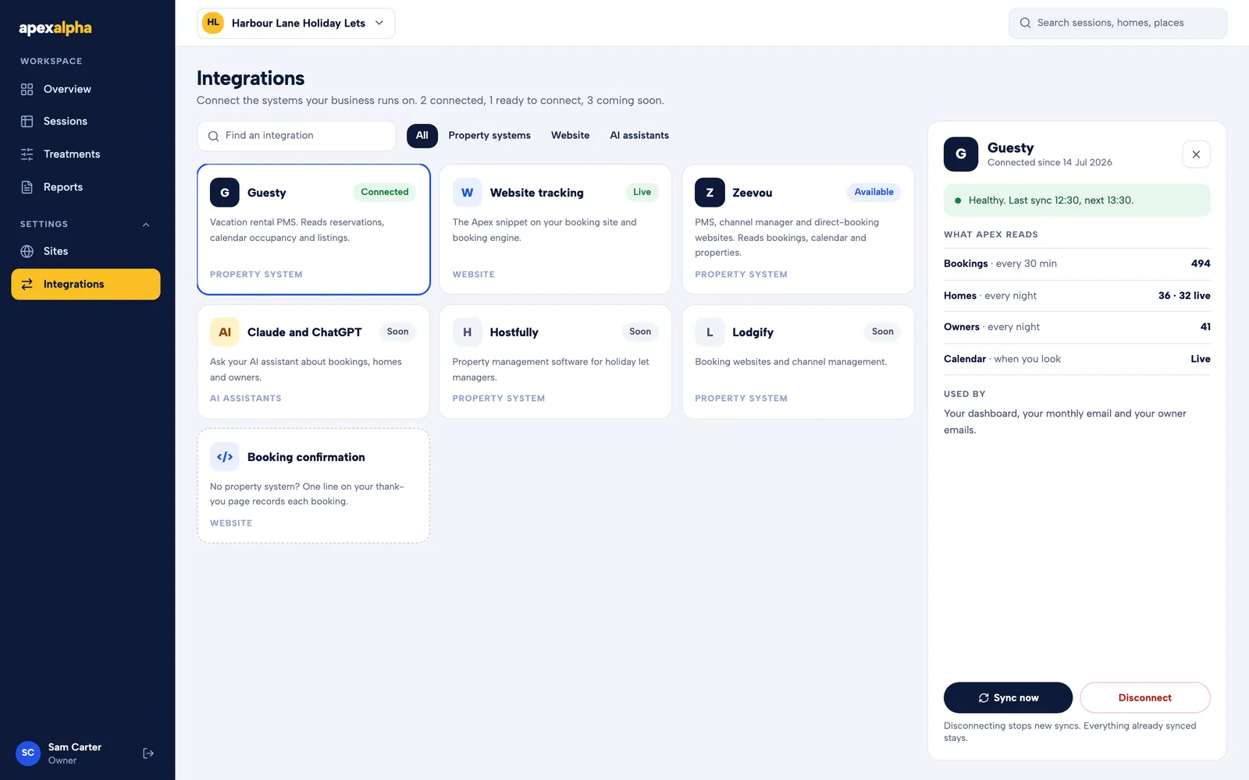Click the Homes every night row
Viewport: 1249px width, 780px height.
click(1077, 296)
